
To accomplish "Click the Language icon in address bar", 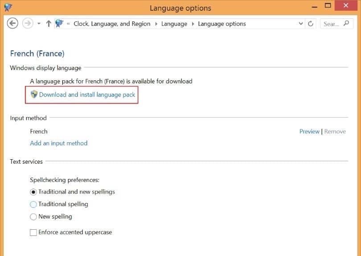I will [x=59, y=24].
